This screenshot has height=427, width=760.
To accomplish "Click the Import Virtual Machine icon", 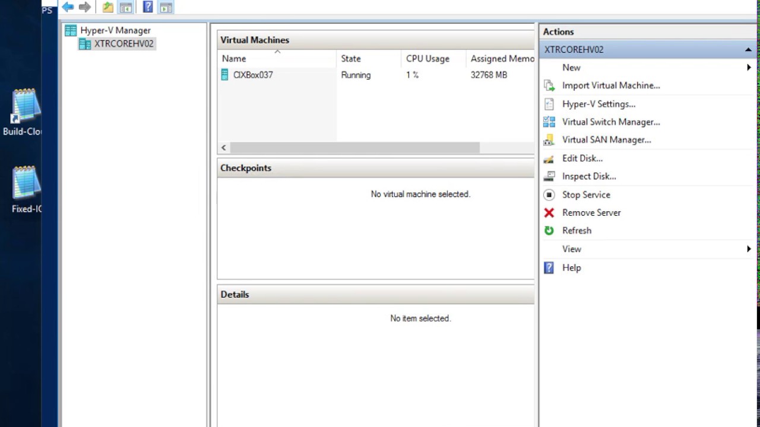I will [549, 85].
